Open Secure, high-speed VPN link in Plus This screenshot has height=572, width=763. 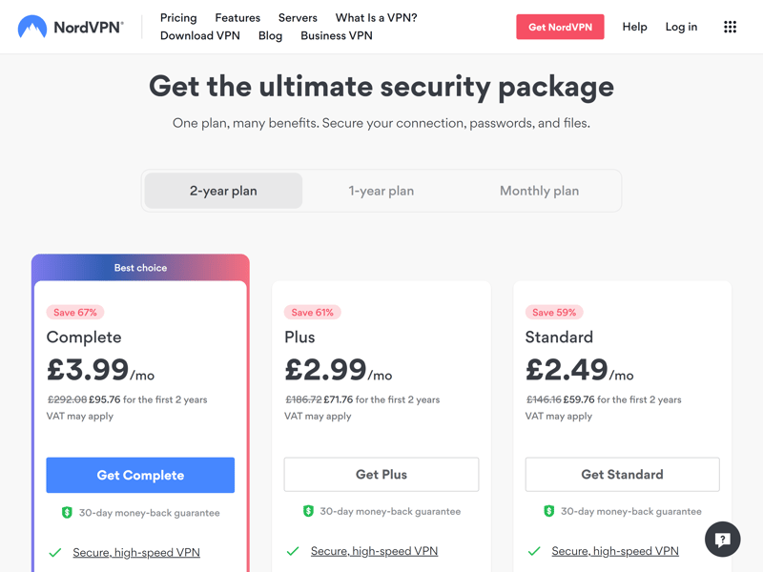click(x=374, y=551)
